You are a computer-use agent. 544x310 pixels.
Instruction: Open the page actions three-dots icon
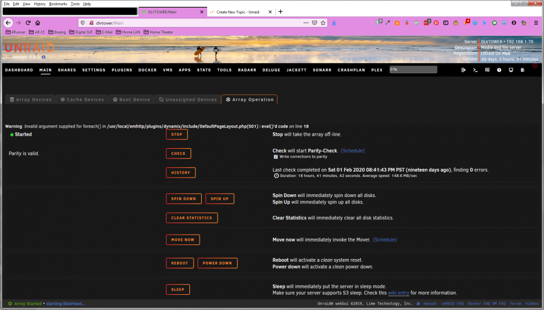[x=306, y=23]
